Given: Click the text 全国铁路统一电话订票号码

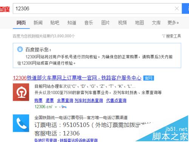Looking at the screenshot, I should [x=59, y=118].
